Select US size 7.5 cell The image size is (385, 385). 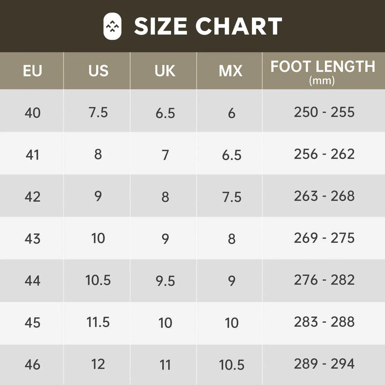[x=98, y=112]
